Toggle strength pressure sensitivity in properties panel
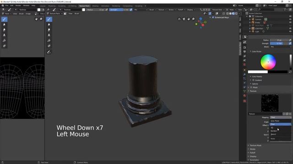 (x=290, y=43)
